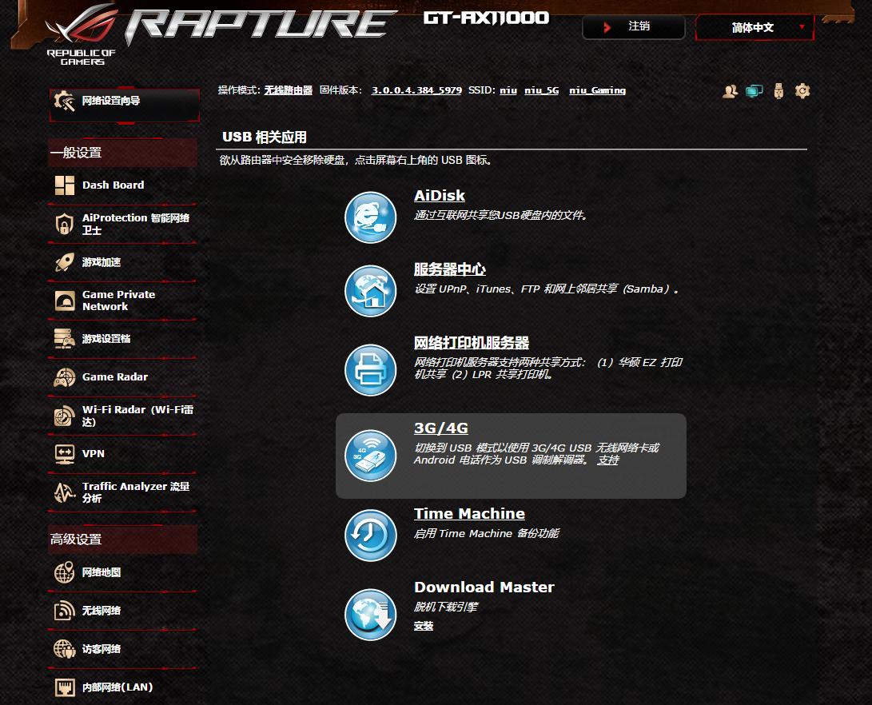Screen dimensions: 872x705
Task: Click the 游戏设置档 menu label
Action: (x=106, y=339)
